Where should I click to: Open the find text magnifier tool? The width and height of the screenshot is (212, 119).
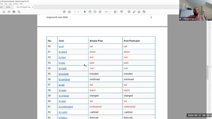[x=19, y=12]
